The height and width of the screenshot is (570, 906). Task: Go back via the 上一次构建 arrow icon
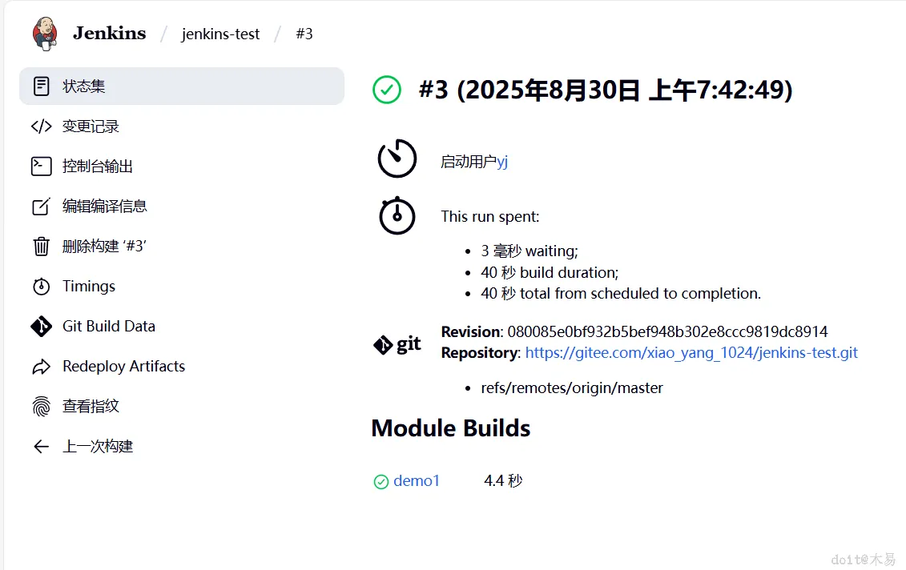click(41, 447)
